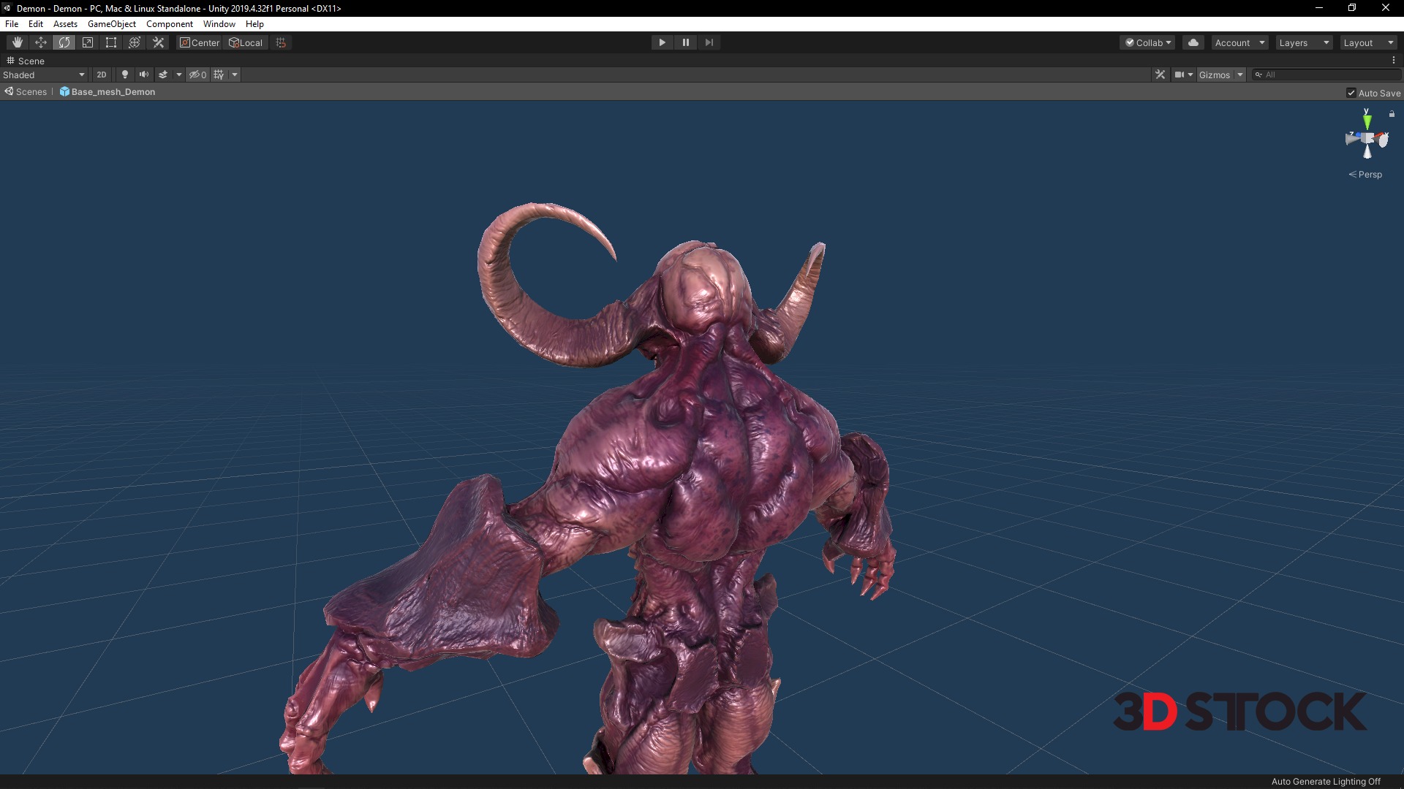The height and width of the screenshot is (789, 1404).
Task: Toggle scene audio speaker icon
Action: point(144,75)
